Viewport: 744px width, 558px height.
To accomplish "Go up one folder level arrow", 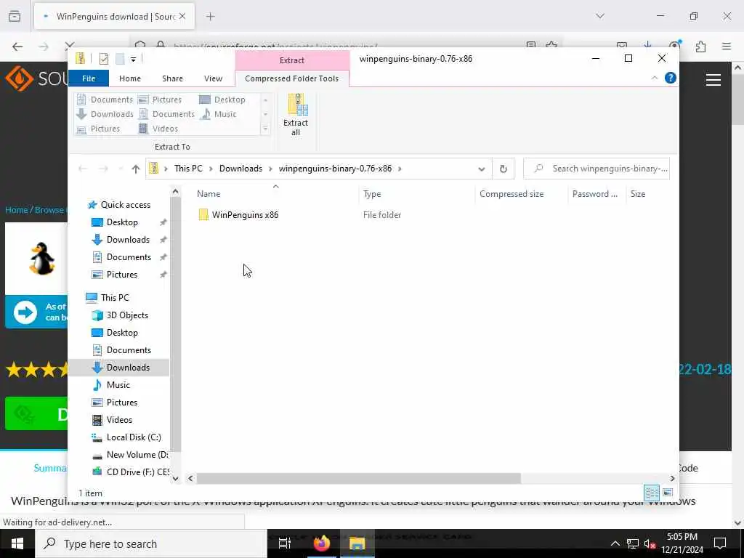I will pyautogui.click(x=136, y=169).
